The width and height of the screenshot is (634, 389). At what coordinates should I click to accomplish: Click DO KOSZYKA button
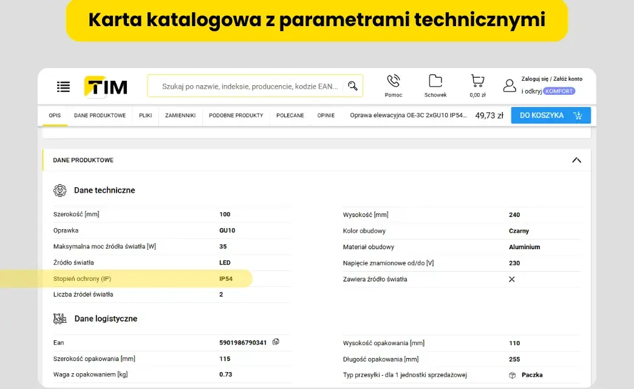551,115
